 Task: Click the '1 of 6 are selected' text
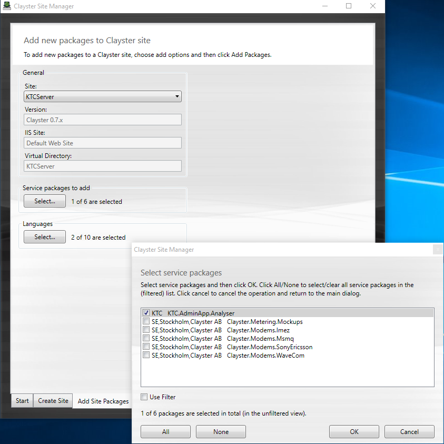coord(96,202)
